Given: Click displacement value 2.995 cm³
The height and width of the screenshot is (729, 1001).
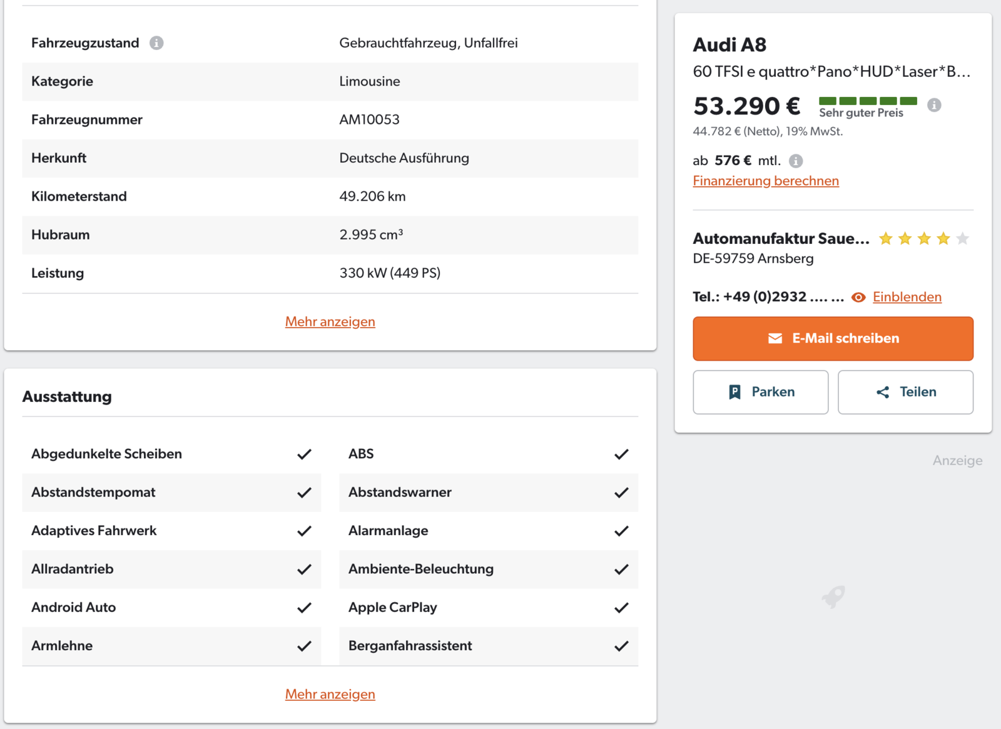Looking at the screenshot, I should 371,234.
